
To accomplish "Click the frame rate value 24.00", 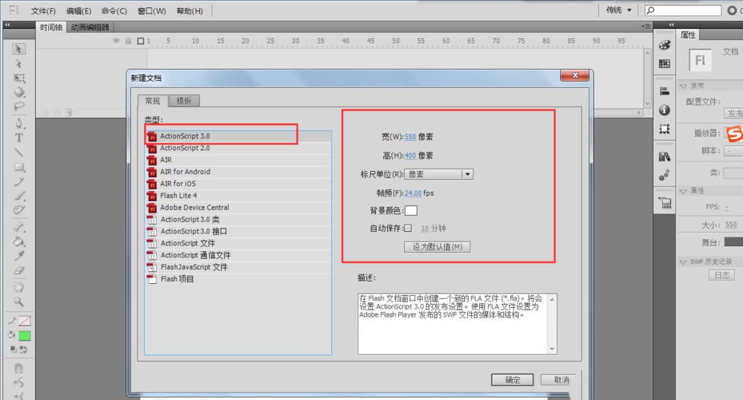I will [x=412, y=193].
